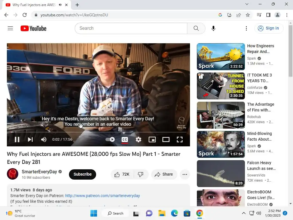Open the search tabs chevron

coord(247,4)
